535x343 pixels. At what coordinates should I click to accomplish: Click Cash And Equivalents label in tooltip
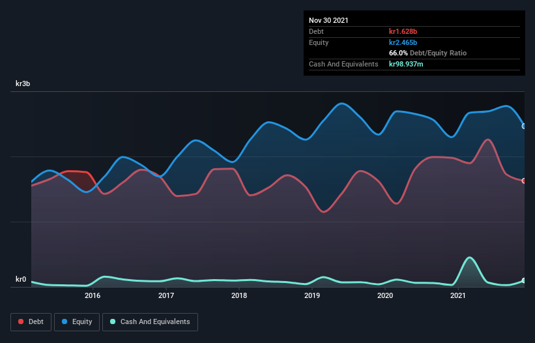point(343,64)
